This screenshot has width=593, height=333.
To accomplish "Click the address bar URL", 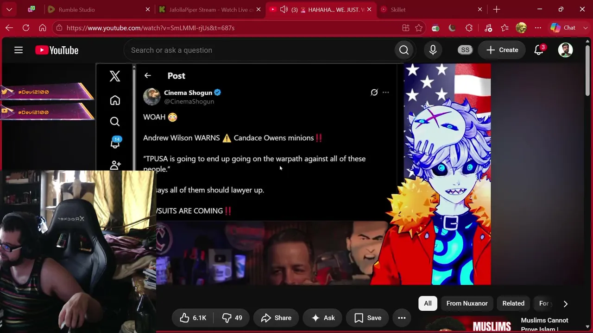I will 151,28.
